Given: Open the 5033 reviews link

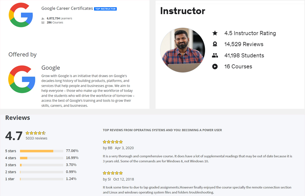Looking at the screenshot, I should point(37,138).
